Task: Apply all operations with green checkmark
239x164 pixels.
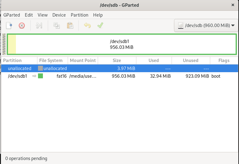Action: pos(100,25)
